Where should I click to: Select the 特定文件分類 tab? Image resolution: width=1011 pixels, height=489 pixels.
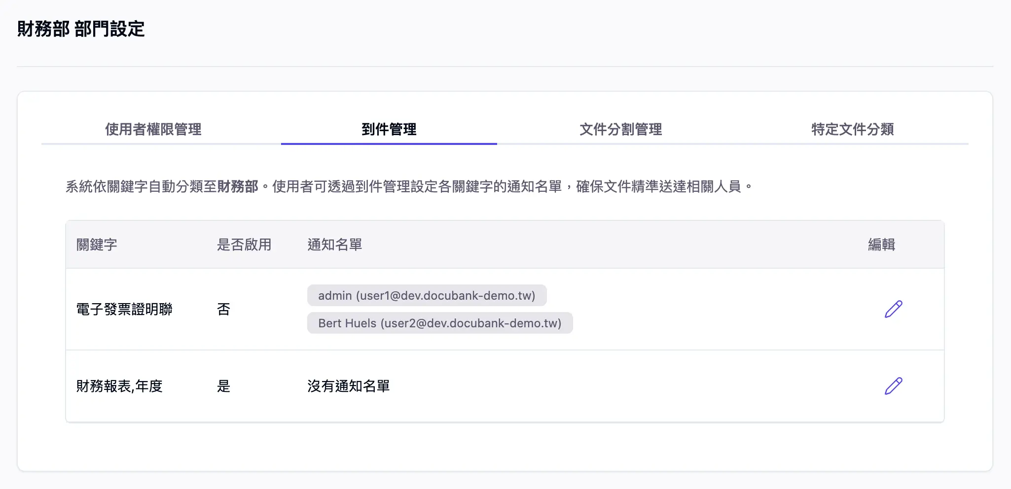853,130
